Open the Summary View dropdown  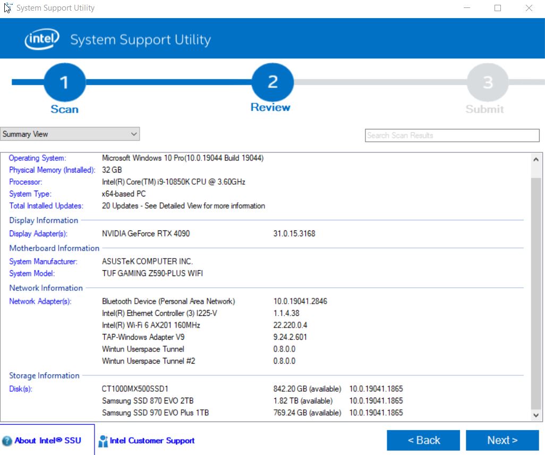tap(69, 134)
